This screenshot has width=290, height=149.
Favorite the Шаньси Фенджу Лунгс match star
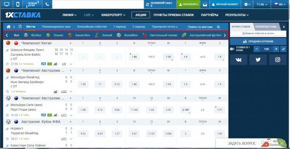pyautogui.click(x=7, y=64)
